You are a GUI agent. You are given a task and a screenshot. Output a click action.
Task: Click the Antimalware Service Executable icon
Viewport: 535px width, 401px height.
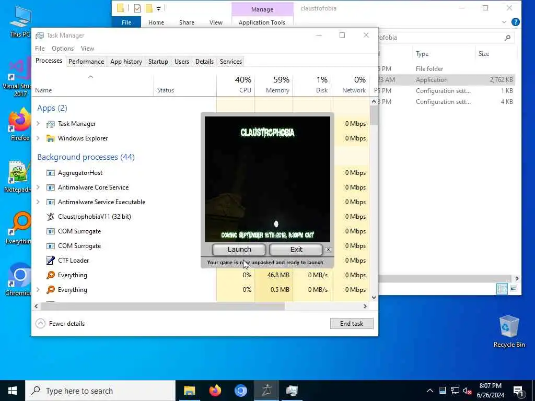point(51,202)
